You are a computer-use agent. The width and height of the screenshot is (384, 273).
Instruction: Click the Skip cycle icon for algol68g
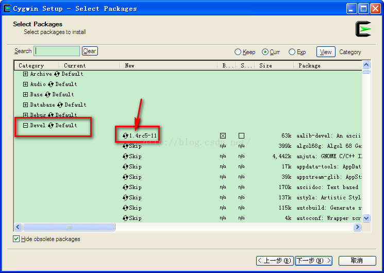pos(125,146)
